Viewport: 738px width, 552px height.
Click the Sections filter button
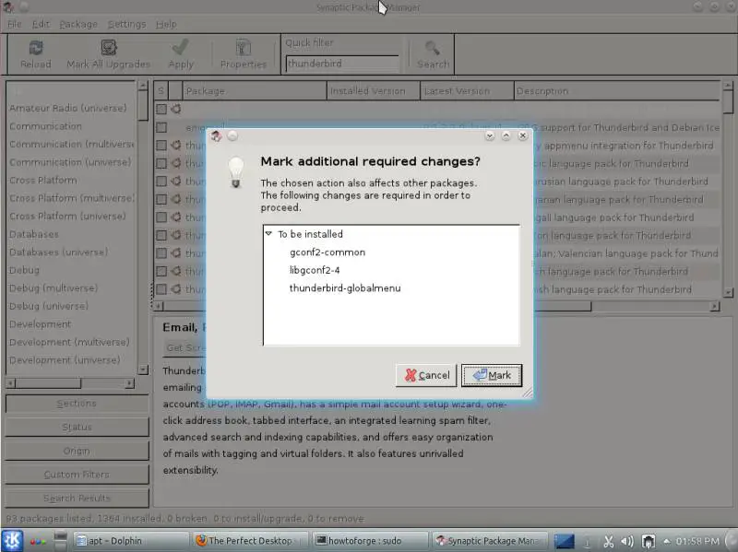click(x=77, y=404)
